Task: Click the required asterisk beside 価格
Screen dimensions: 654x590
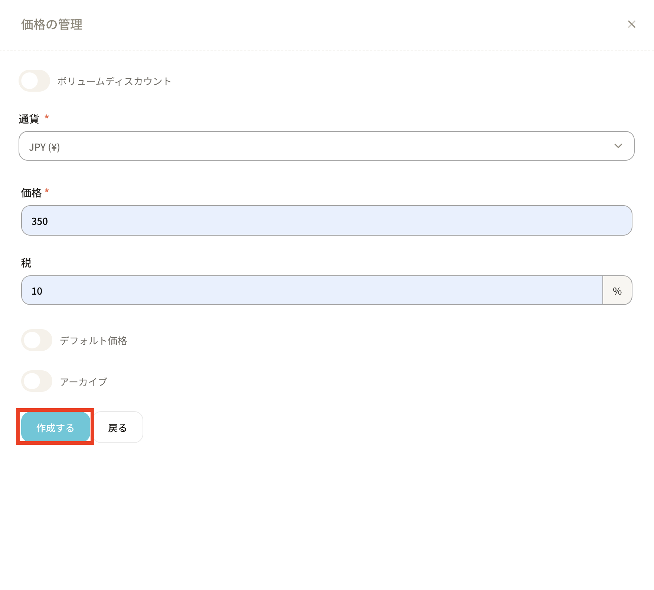Action: (x=47, y=191)
